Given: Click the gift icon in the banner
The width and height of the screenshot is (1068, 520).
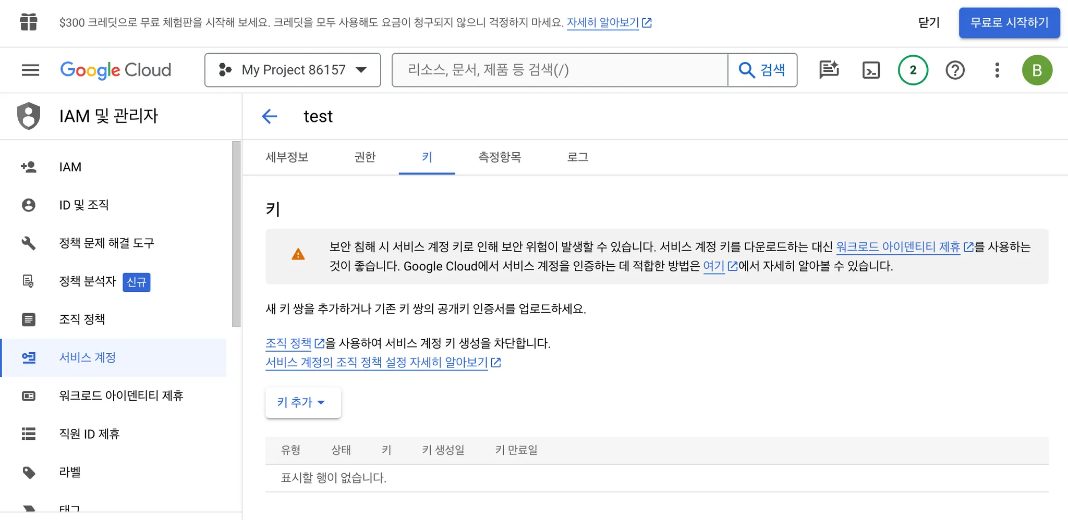Looking at the screenshot, I should (29, 22).
